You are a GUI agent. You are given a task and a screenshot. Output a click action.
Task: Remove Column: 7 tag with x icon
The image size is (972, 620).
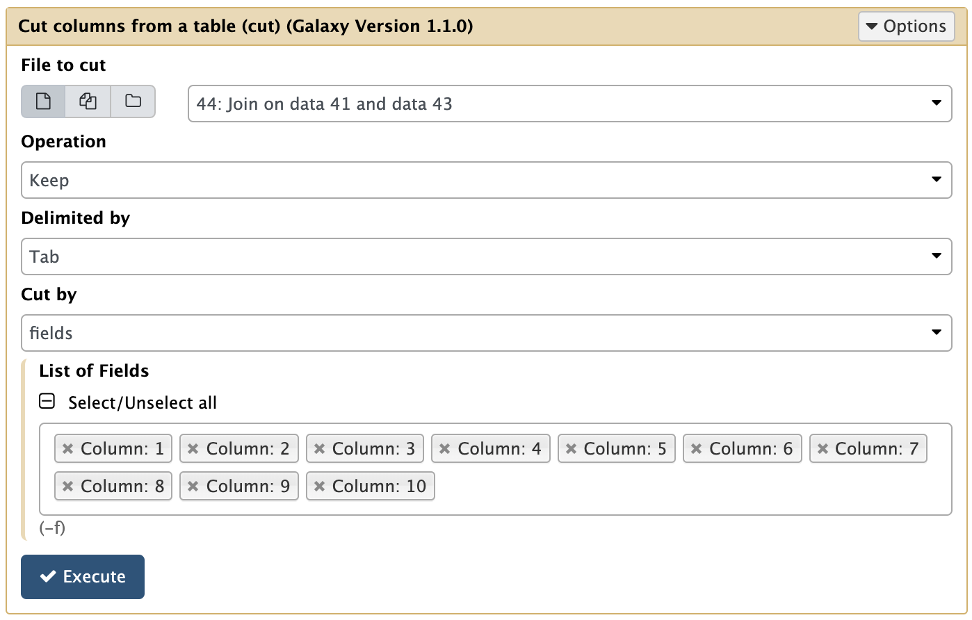click(x=823, y=449)
